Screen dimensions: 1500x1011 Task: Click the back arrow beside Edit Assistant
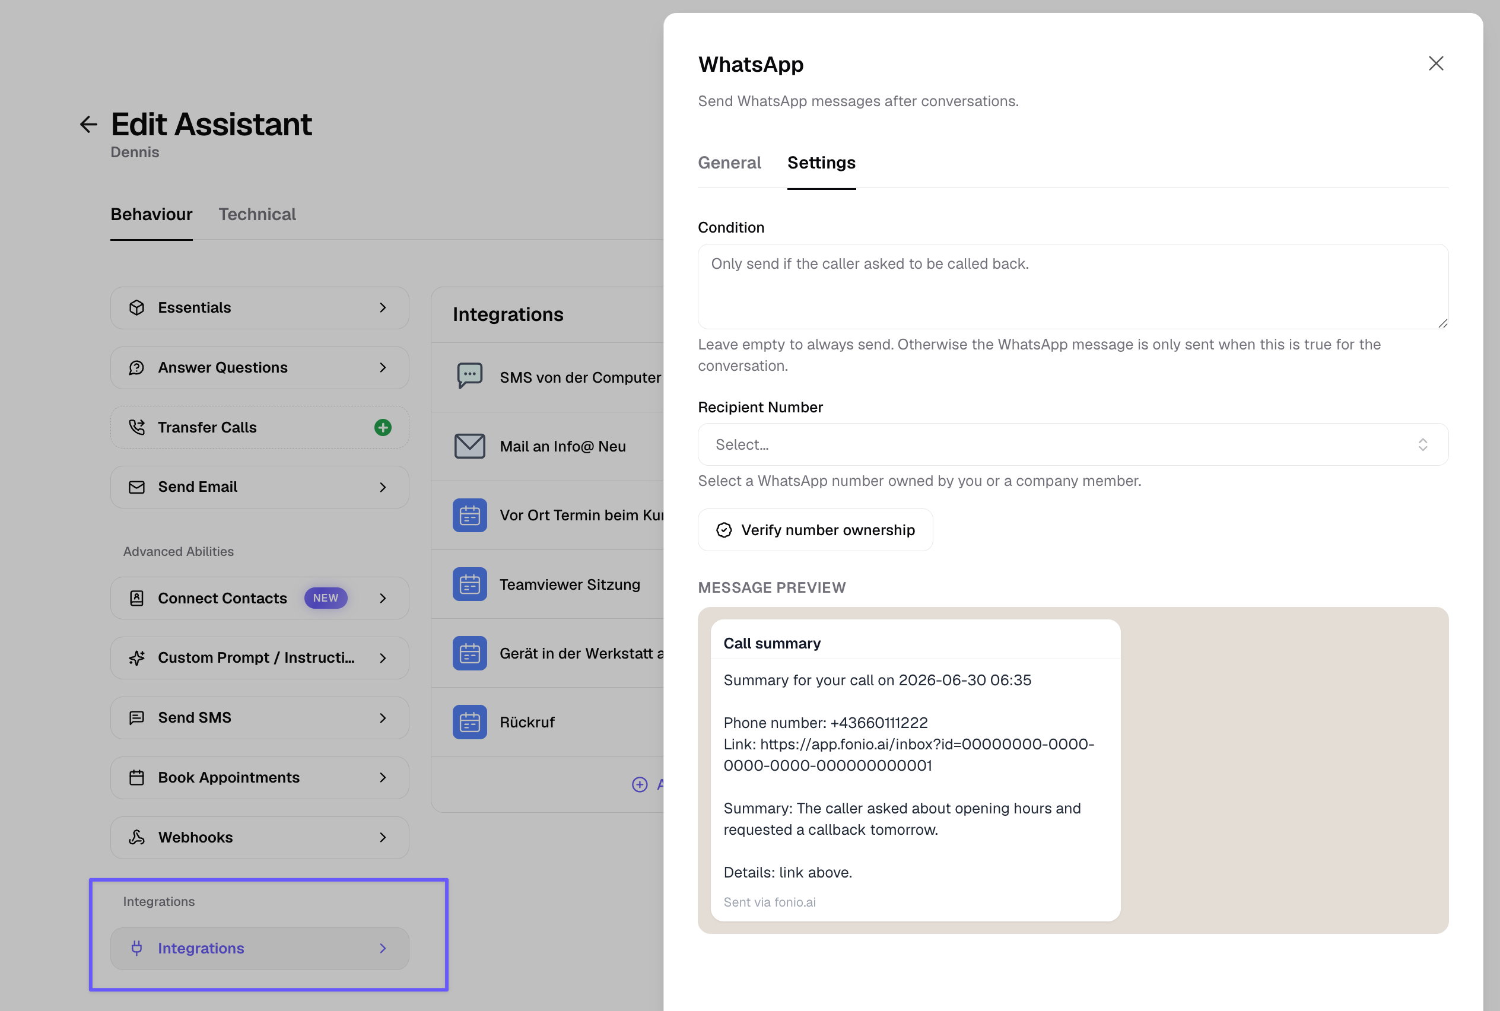click(x=88, y=125)
